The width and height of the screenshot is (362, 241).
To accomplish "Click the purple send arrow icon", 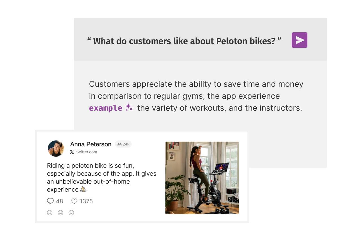I will click(299, 40).
